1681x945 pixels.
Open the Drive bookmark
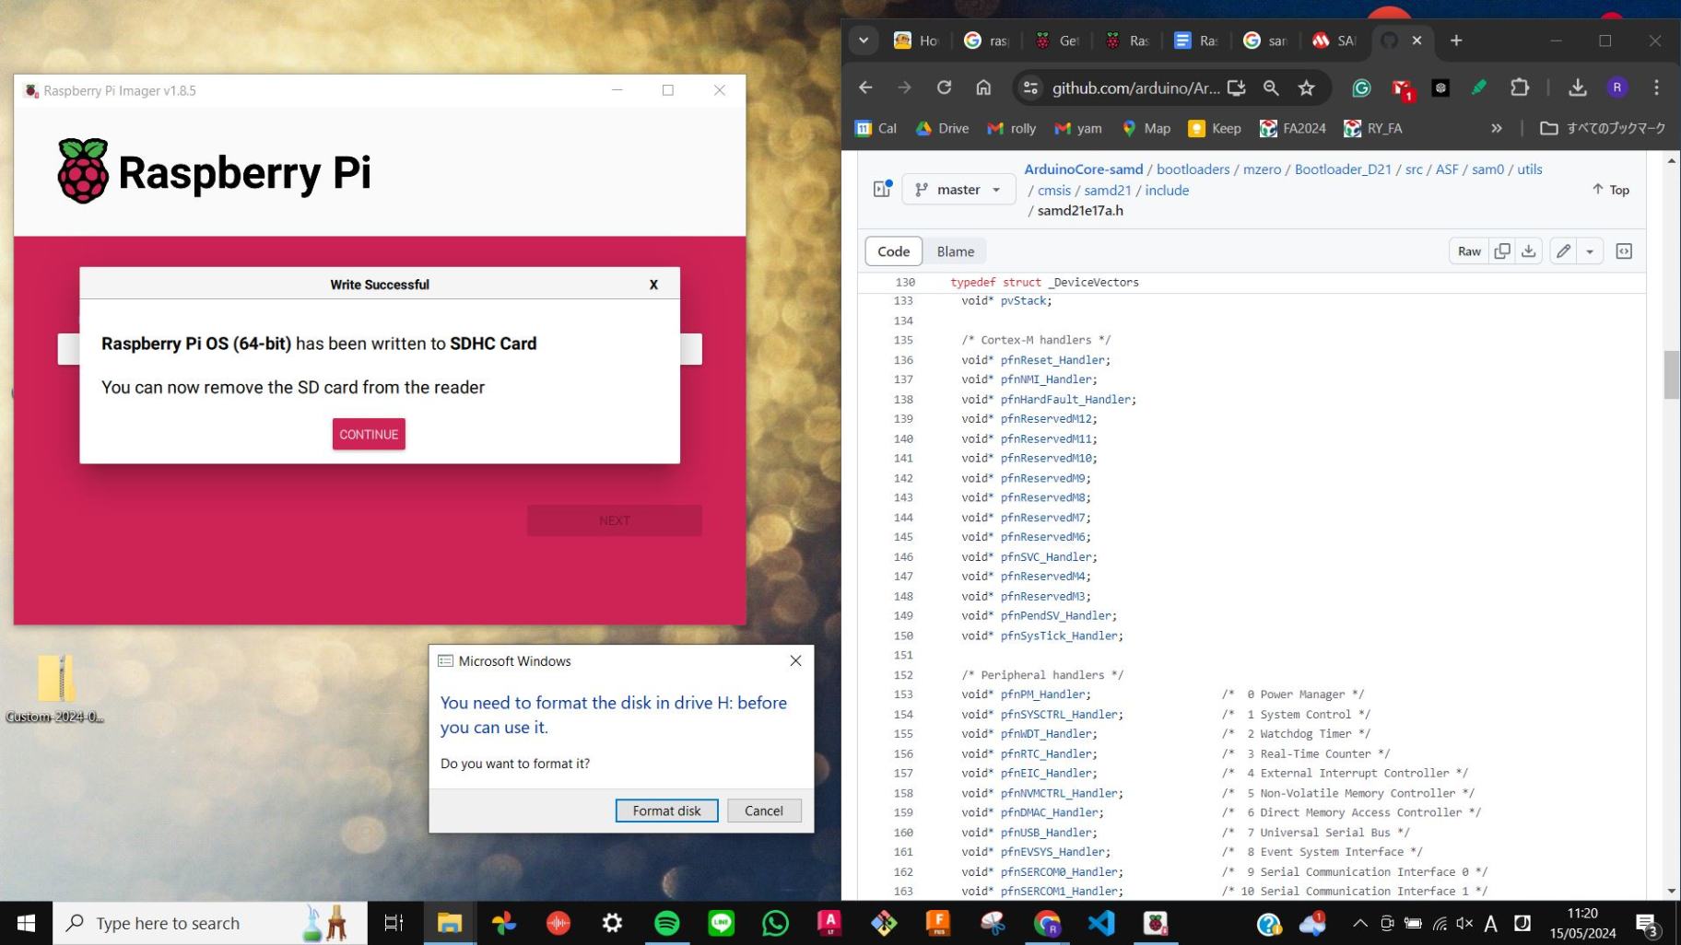(x=942, y=128)
